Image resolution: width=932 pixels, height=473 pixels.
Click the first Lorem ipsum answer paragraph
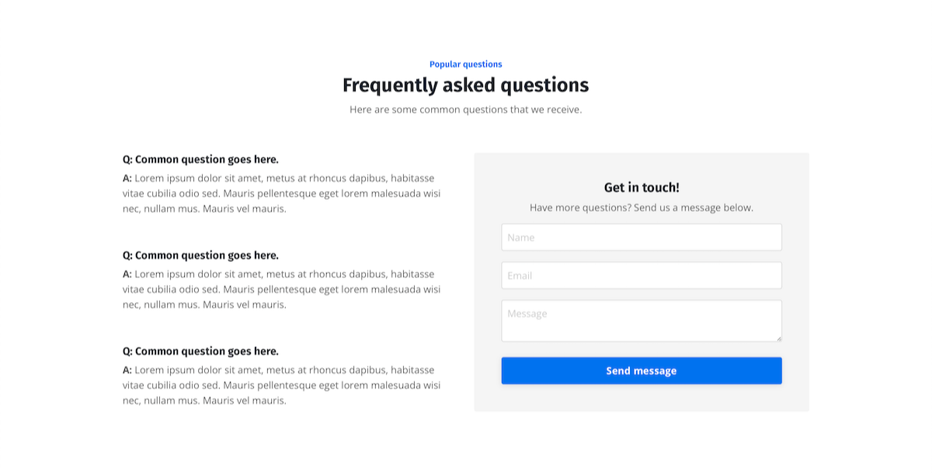pyautogui.click(x=281, y=193)
